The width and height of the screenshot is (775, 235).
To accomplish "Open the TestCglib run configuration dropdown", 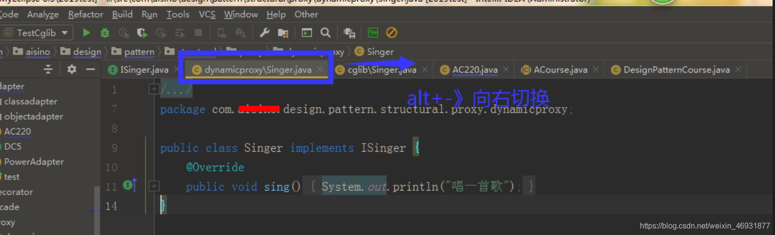I will coord(37,33).
